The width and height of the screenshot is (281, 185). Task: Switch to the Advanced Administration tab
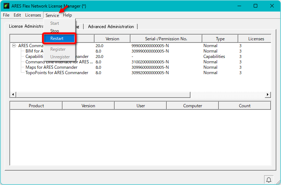pos(111,27)
